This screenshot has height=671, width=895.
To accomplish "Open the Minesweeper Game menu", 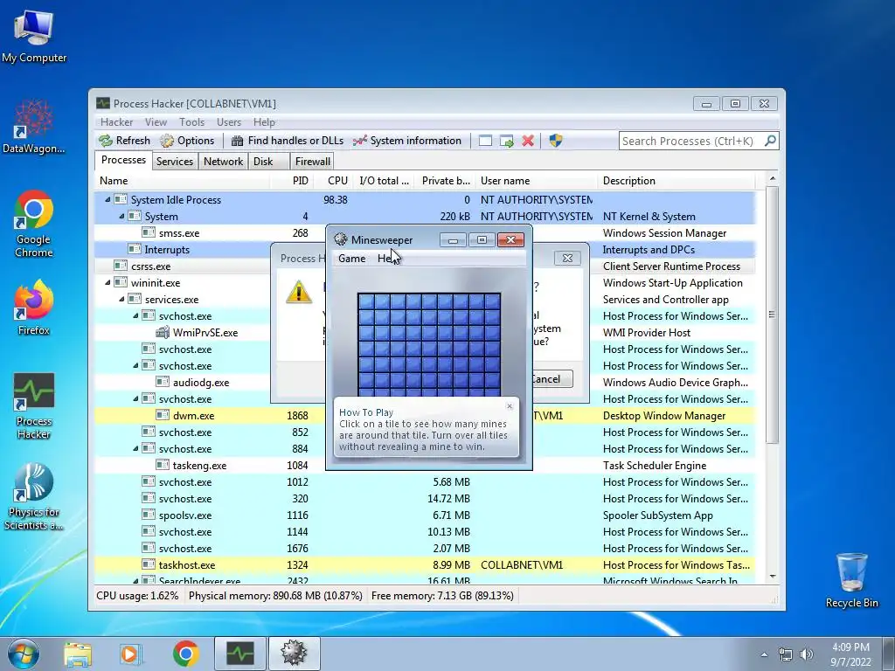I will click(351, 259).
